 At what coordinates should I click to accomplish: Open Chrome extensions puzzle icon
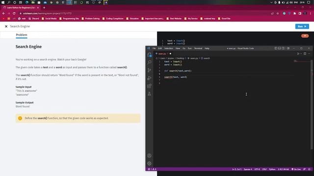(x=294, y=13)
